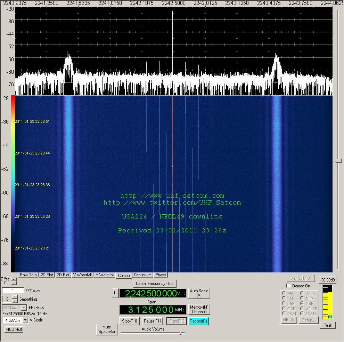Click the Peak button under level meter

point(328,325)
